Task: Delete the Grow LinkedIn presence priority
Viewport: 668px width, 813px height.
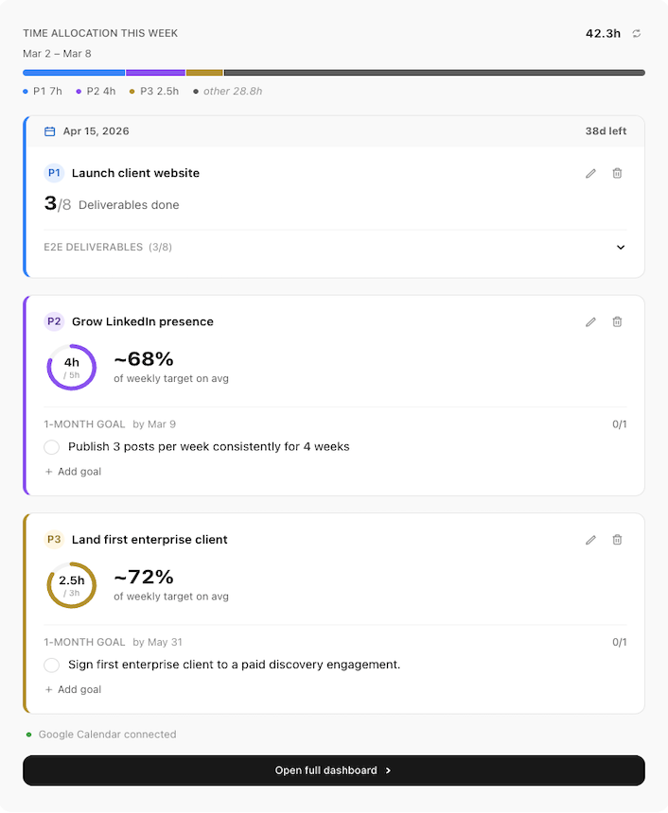Action: click(x=617, y=321)
